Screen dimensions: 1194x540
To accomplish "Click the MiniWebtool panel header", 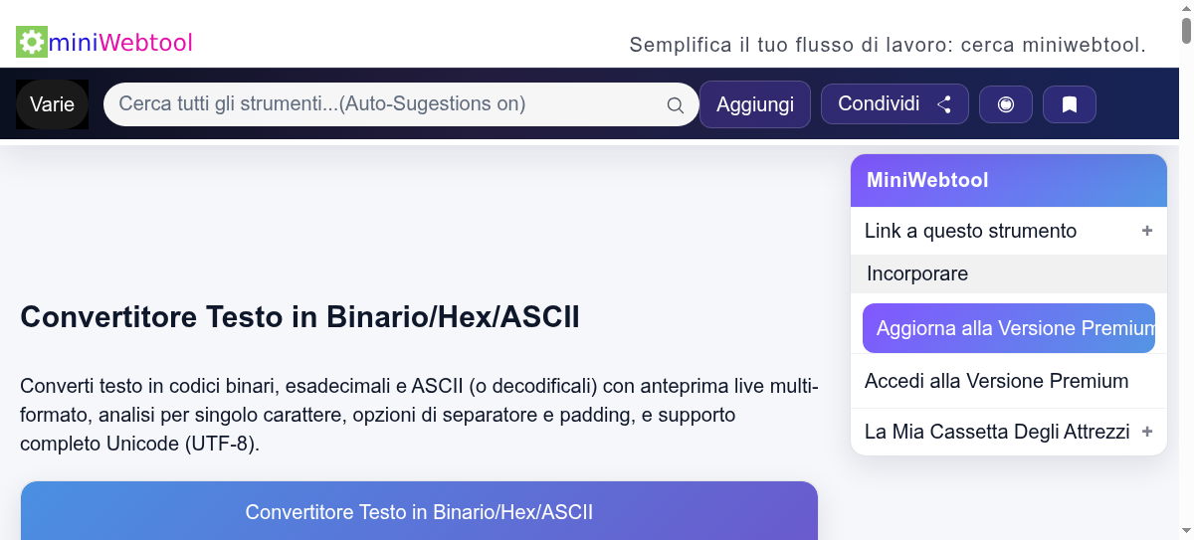I will [x=1008, y=180].
